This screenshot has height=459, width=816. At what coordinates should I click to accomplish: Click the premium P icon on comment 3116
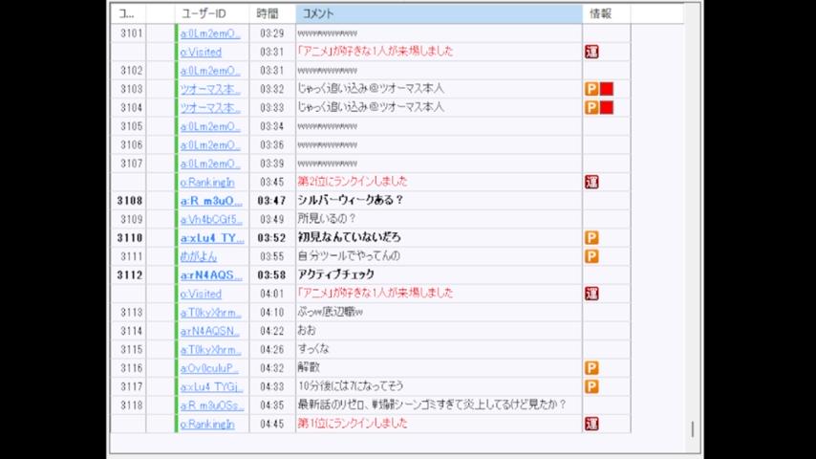pos(591,368)
